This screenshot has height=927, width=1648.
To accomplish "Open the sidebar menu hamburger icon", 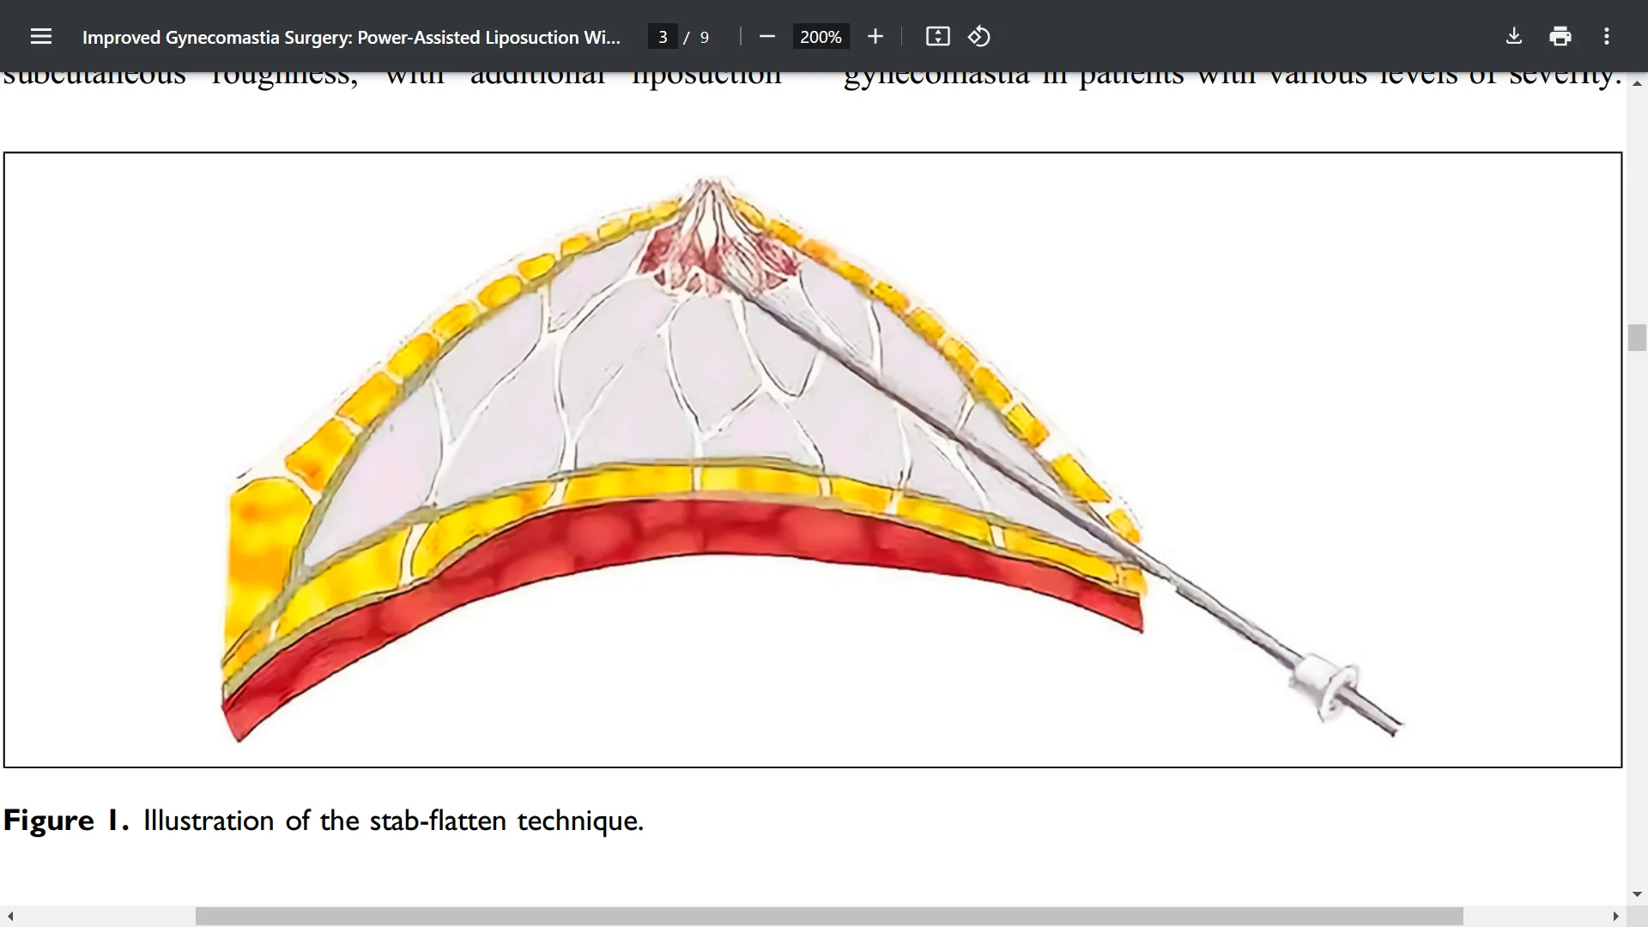I will click(x=40, y=36).
